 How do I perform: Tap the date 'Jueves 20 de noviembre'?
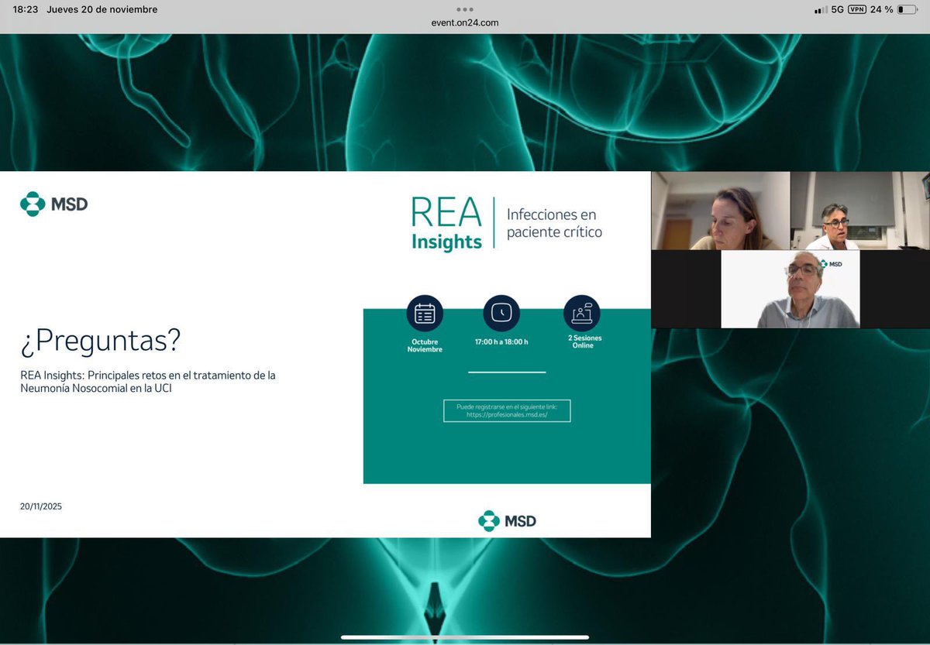point(102,9)
